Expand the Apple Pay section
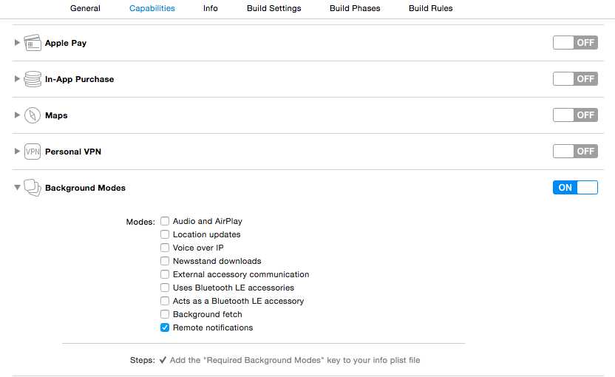The height and width of the screenshot is (377, 615). (x=18, y=43)
